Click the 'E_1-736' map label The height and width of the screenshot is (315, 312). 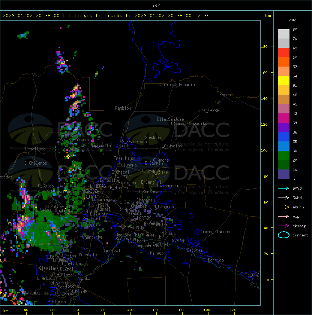point(211,111)
